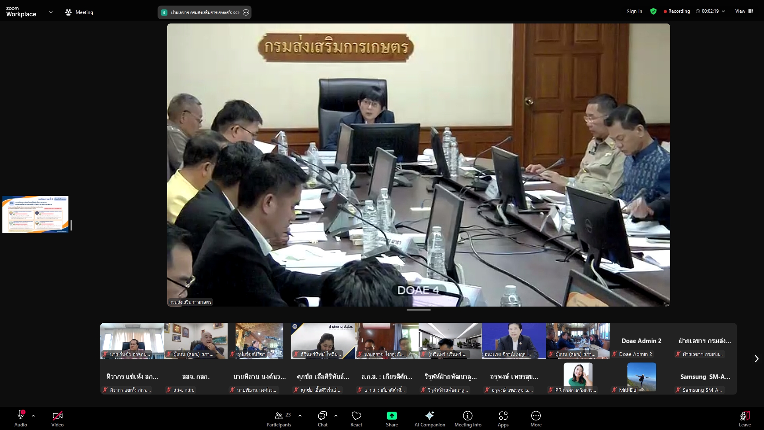Click the React heart icon
The height and width of the screenshot is (430, 764).
tap(356, 416)
